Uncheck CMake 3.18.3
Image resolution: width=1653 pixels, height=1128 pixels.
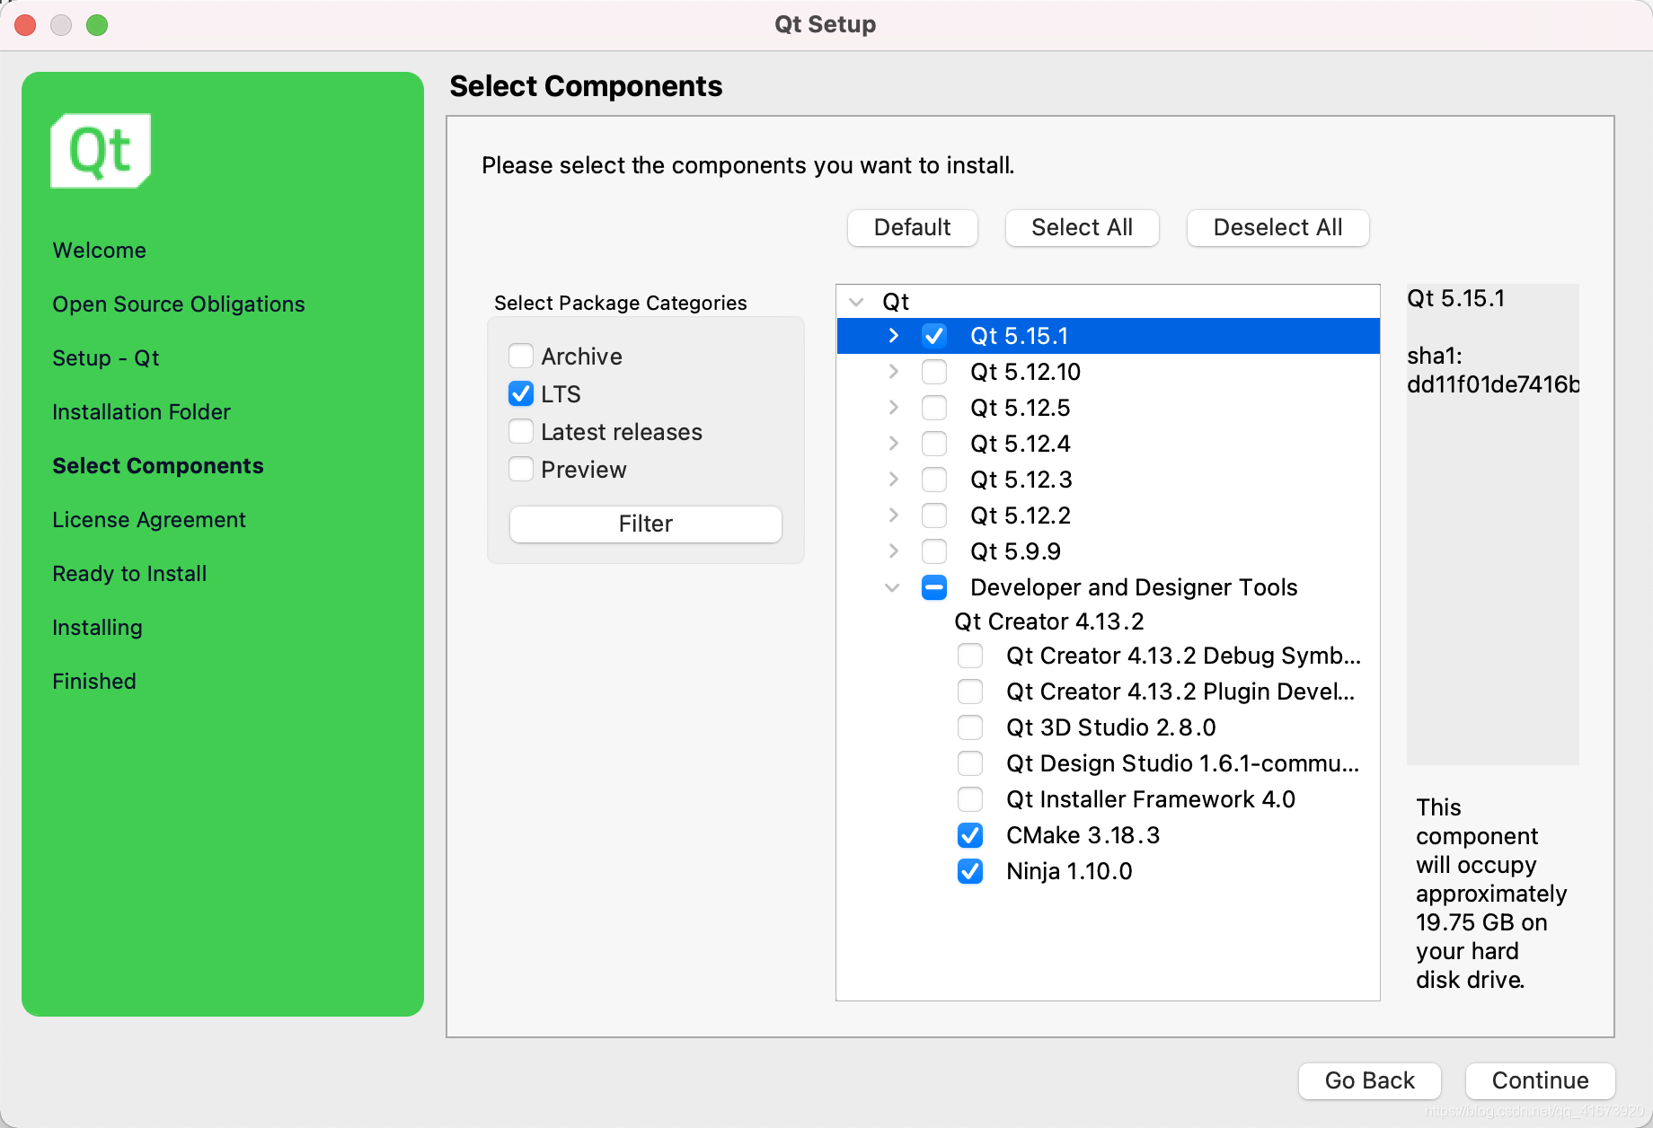[x=969, y=835]
